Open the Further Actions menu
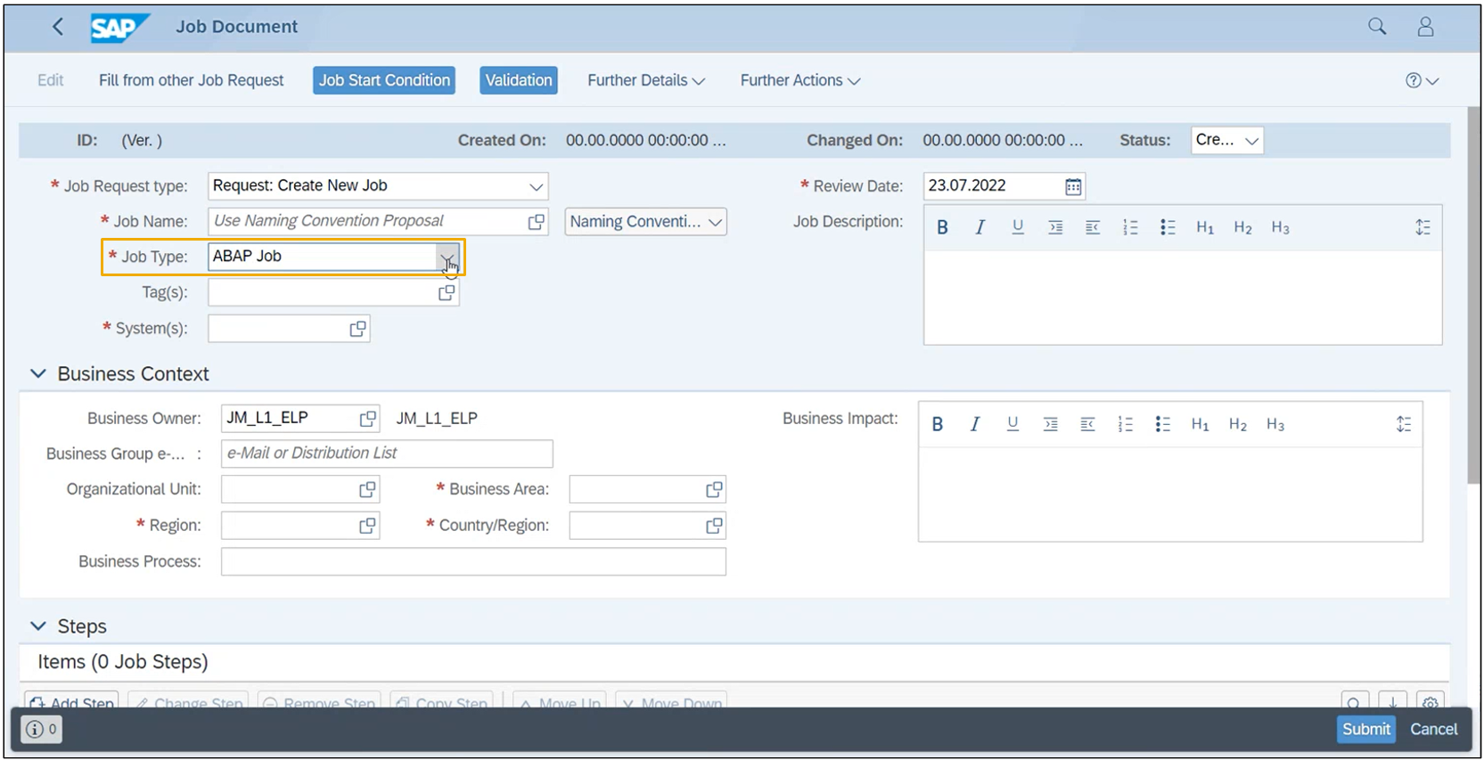1484x760 pixels. (800, 80)
